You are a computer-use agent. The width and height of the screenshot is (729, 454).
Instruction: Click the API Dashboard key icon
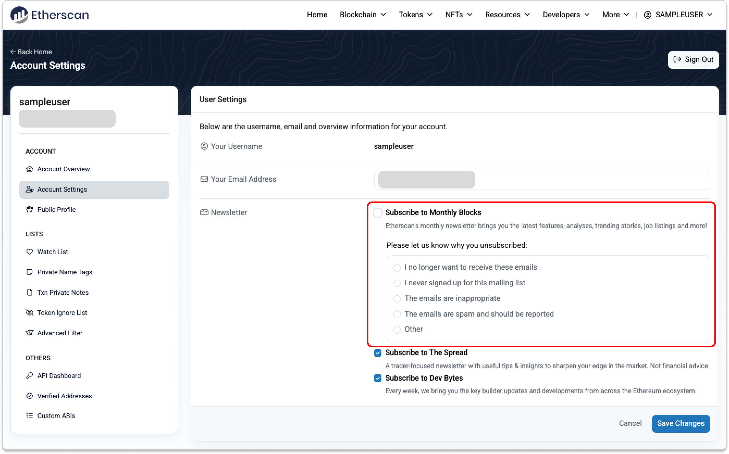(29, 376)
